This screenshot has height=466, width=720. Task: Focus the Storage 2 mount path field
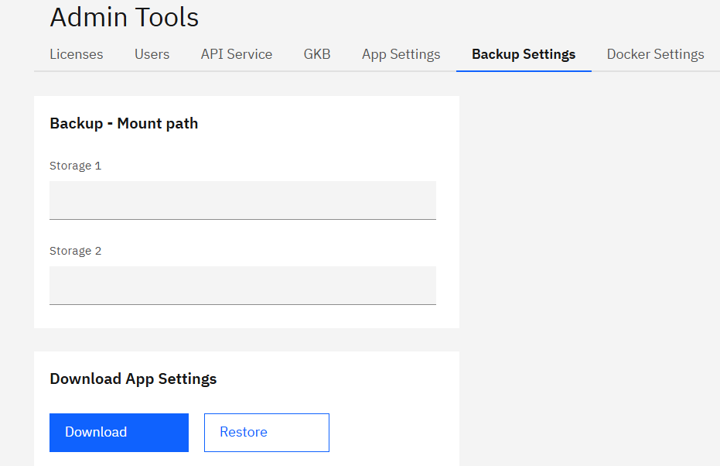pos(242,286)
